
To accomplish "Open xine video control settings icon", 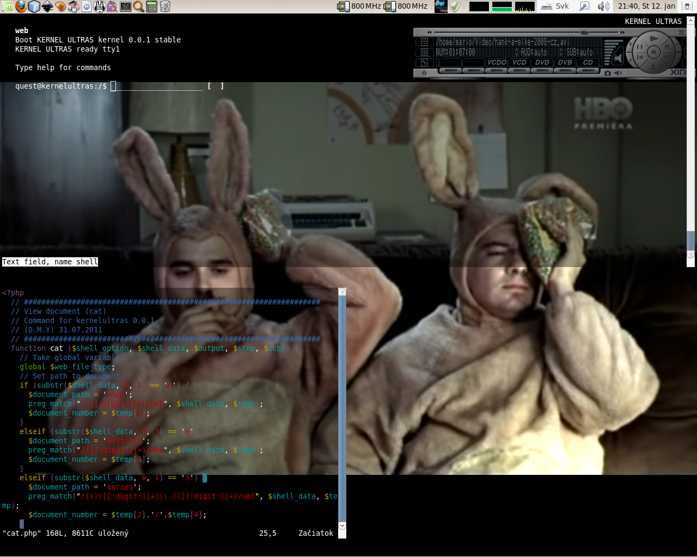I will click(x=424, y=52).
